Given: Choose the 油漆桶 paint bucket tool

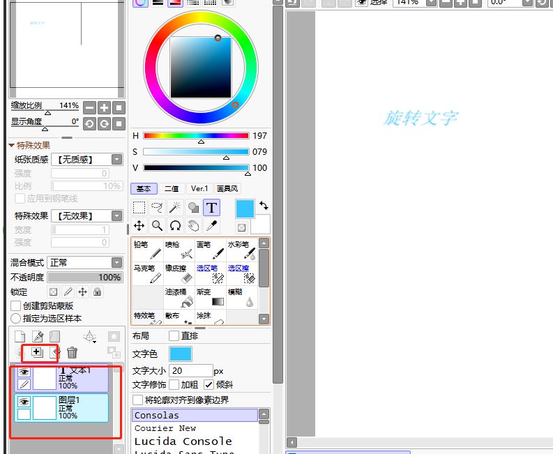Looking at the screenshot, I should pos(179,297).
